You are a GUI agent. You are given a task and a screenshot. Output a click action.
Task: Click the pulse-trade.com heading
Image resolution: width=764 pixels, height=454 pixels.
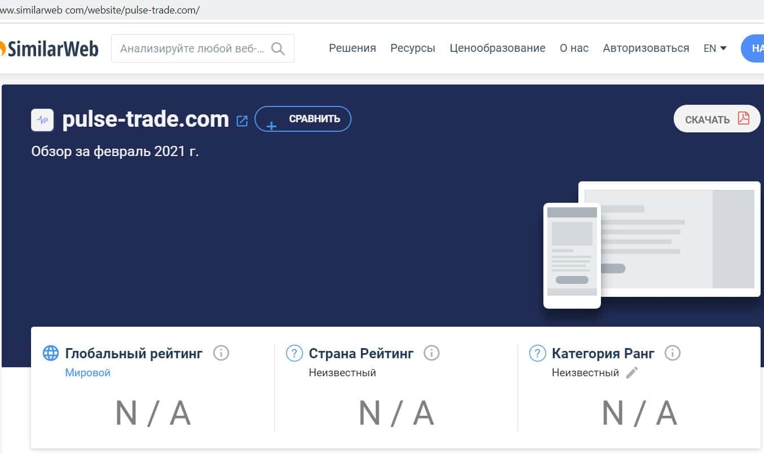pyautogui.click(x=146, y=119)
